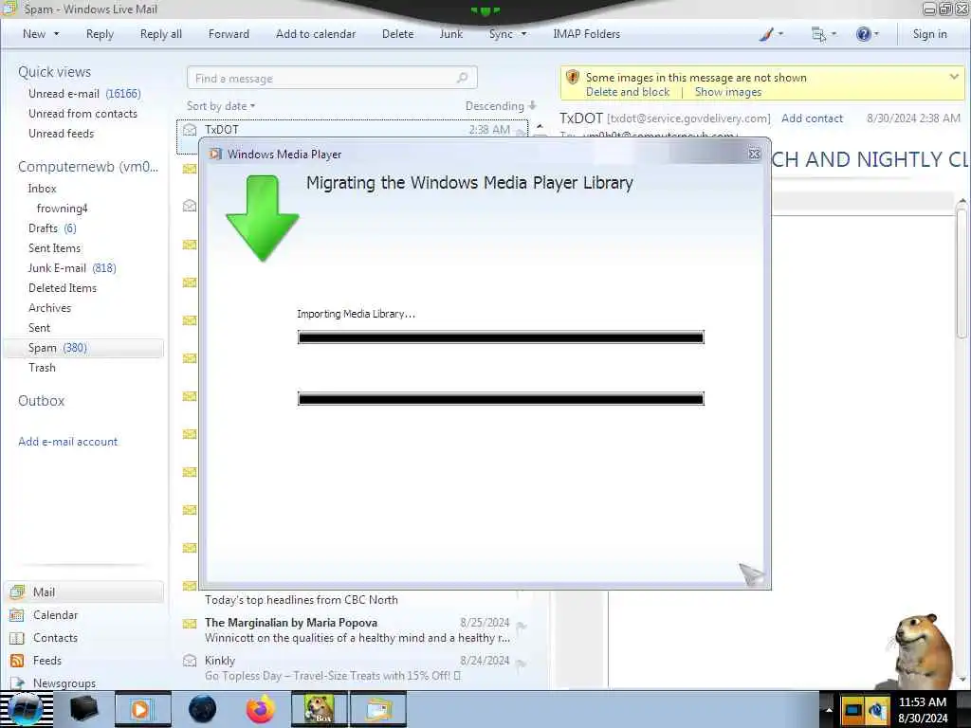Image resolution: width=971 pixels, height=728 pixels.
Task: Click Reply in the Mail toolbar
Action: tap(100, 34)
